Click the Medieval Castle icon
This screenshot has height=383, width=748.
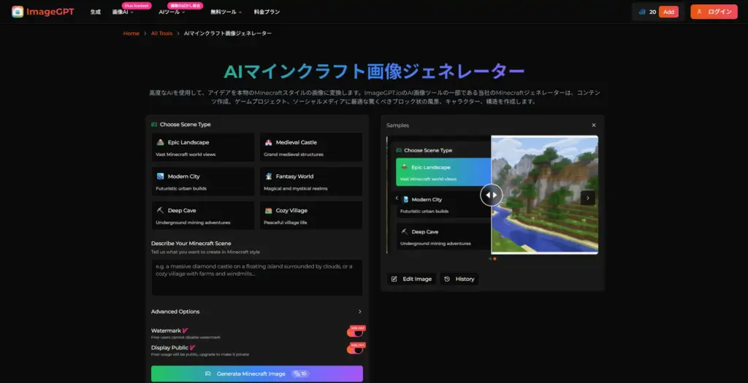[269, 142]
